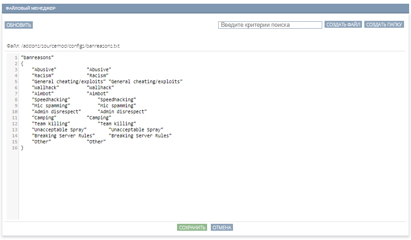Place cursor in first "Abusive" entry
The width and height of the screenshot is (411, 240).
[x=44, y=69]
